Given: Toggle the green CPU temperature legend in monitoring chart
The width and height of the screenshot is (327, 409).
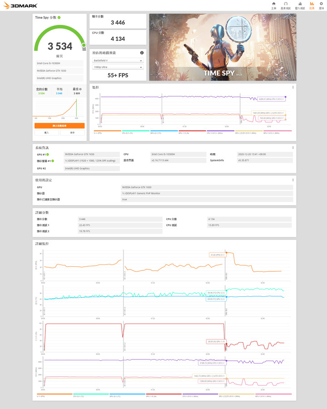Looking at the screenshot, I should click(136, 132).
